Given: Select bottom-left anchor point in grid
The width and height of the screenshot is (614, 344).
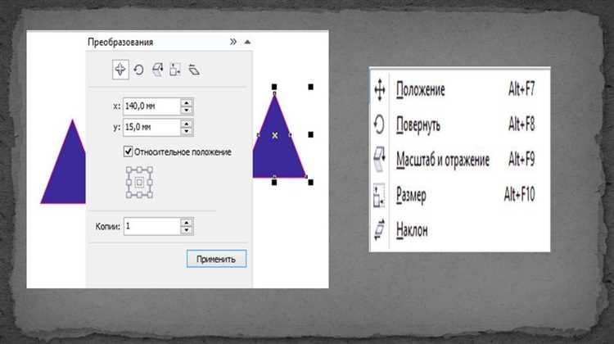Looking at the screenshot, I should (x=129, y=194).
